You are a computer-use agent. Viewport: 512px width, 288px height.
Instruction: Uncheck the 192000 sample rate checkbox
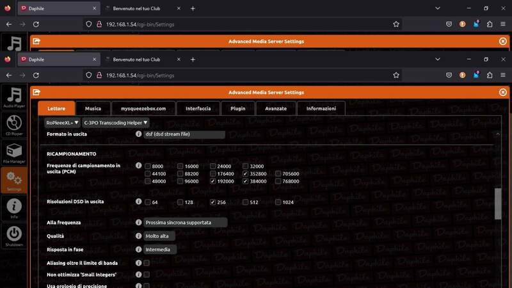coord(213,181)
